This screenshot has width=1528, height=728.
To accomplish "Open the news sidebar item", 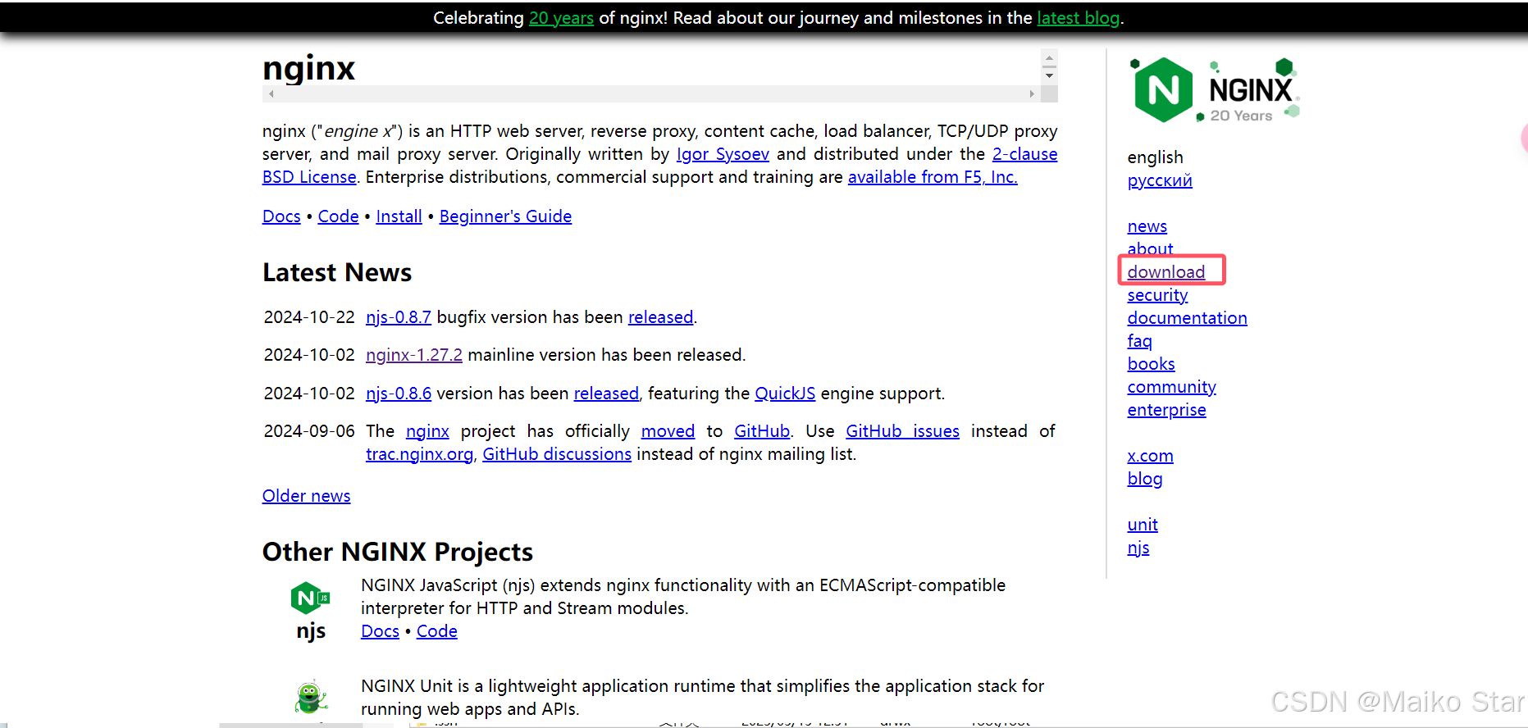I will [x=1147, y=226].
